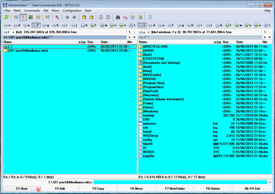The height and width of the screenshot is (194, 275).
Task: Click the Notepad icon in toolbar
Action: [x=150, y=17]
